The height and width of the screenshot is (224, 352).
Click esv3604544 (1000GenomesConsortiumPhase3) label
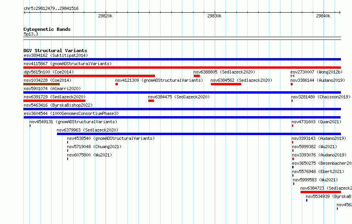(x=71, y=113)
